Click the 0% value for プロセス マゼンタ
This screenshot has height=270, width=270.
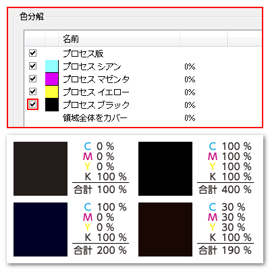tap(190, 80)
